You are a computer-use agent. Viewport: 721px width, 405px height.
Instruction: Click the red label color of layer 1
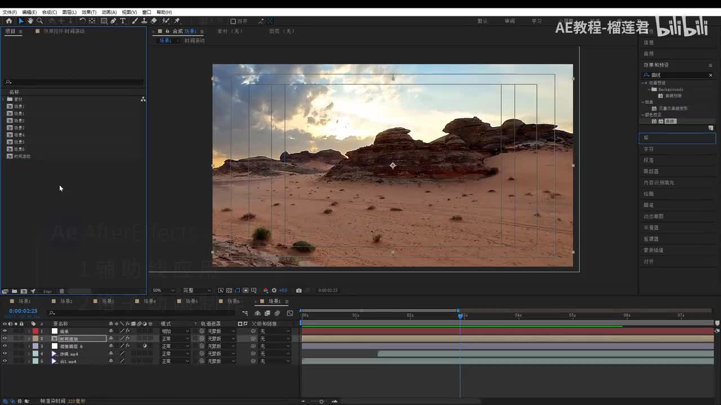pyautogui.click(x=35, y=331)
